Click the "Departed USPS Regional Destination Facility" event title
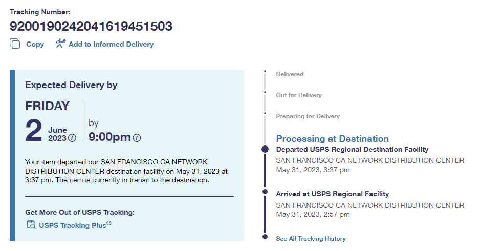 352,150
